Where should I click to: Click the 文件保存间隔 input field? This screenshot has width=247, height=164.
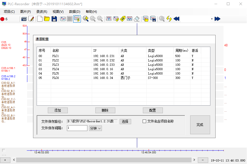tap(77, 128)
